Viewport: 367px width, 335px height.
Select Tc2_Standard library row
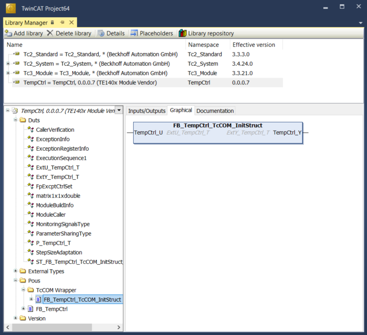147,54
